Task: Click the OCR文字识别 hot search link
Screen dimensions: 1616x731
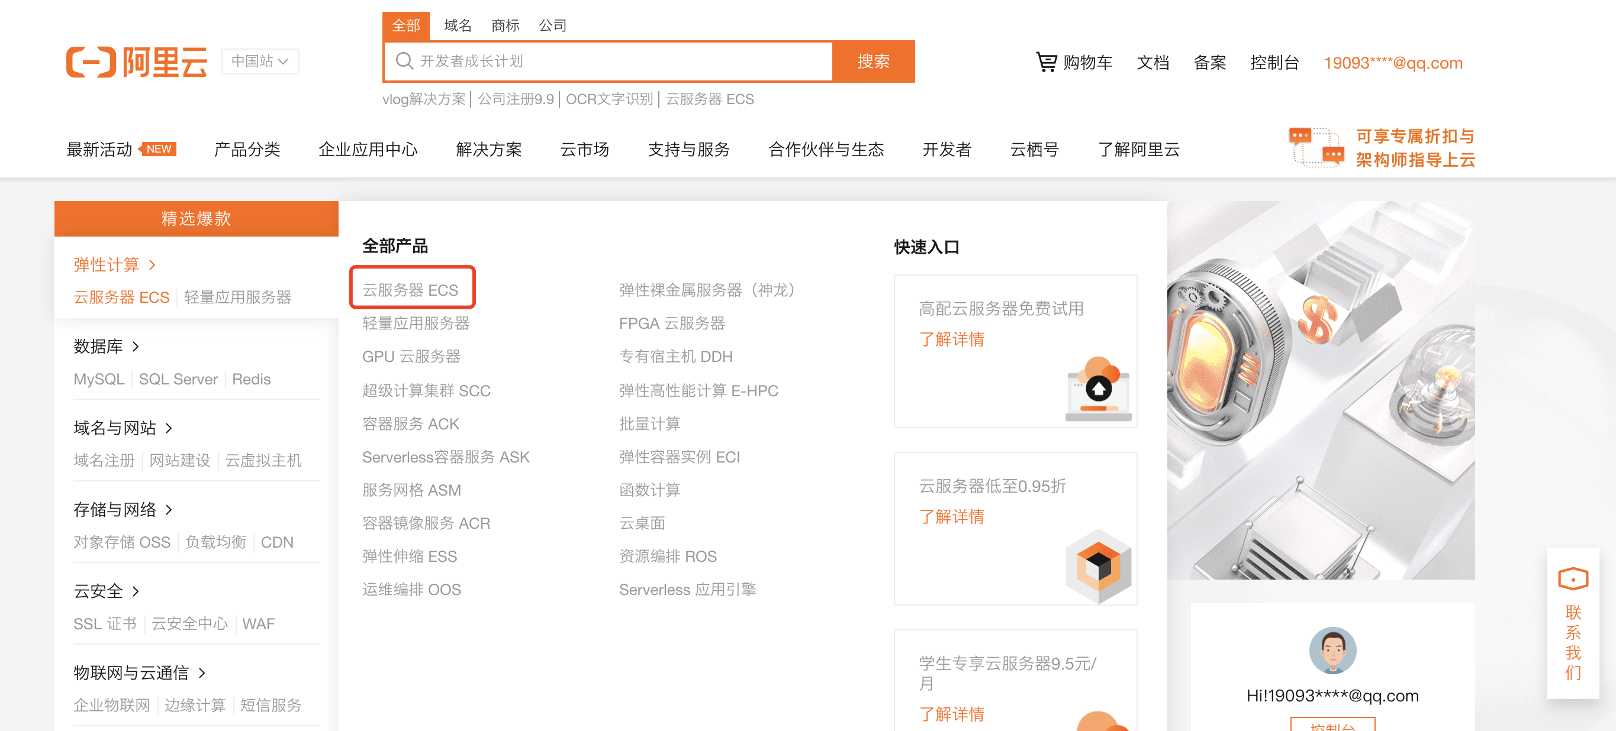Action: click(609, 99)
